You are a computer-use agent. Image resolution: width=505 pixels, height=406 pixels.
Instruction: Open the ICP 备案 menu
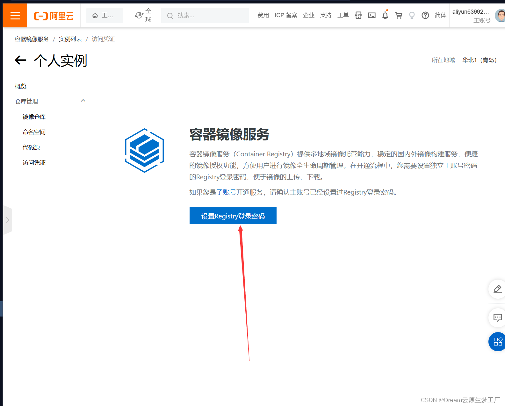[x=286, y=15]
